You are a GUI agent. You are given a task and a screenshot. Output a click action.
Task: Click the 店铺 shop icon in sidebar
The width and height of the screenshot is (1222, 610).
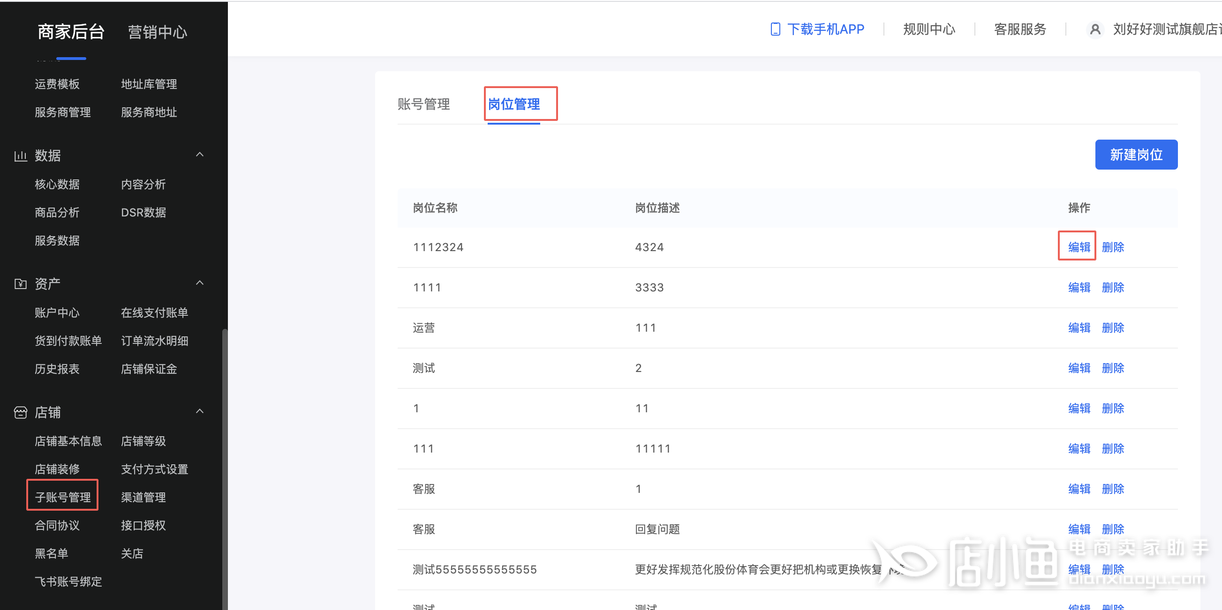coord(21,412)
